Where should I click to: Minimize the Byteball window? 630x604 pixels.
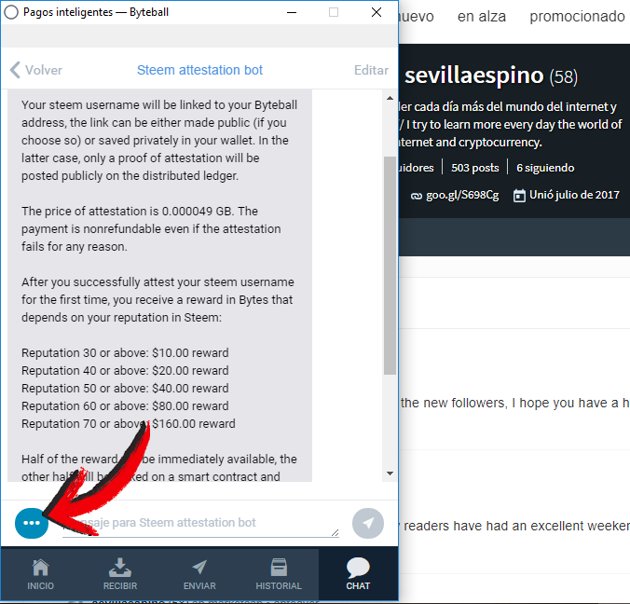click(x=292, y=12)
